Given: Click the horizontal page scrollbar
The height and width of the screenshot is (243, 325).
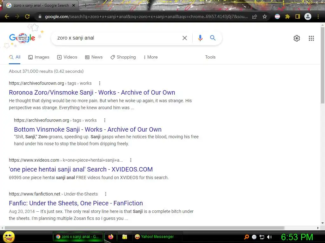Looking at the screenshot, I should coord(144,228).
